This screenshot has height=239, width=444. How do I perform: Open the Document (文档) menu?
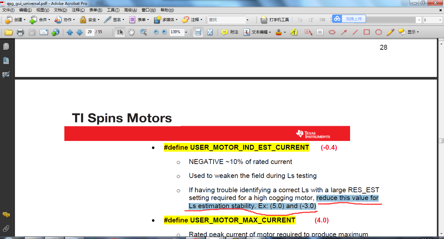[60, 10]
